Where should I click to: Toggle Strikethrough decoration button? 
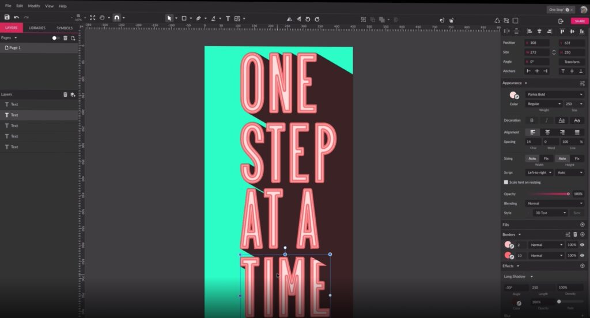coord(577,120)
